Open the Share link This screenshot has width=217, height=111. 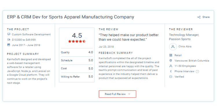(x=204, y=17)
